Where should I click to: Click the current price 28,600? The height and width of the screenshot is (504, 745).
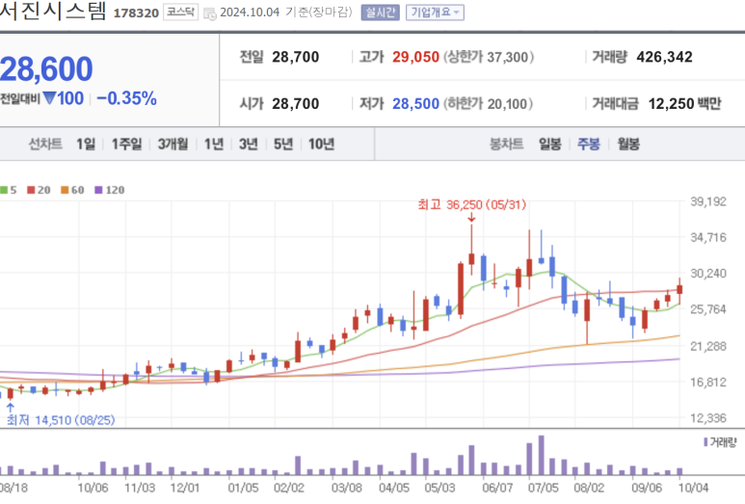[46, 69]
